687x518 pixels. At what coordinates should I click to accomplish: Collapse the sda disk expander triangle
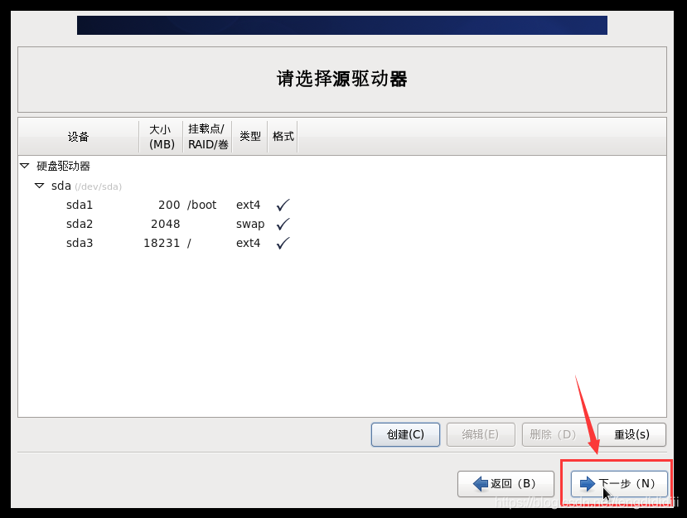(x=40, y=186)
